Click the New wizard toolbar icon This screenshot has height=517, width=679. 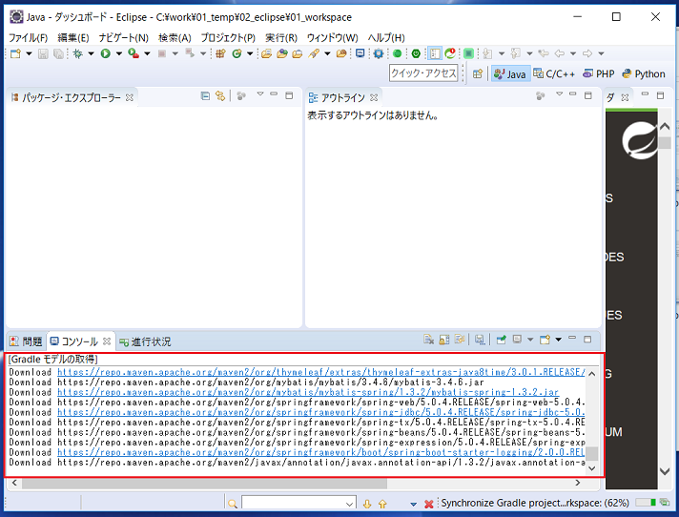tap(15, 53)
